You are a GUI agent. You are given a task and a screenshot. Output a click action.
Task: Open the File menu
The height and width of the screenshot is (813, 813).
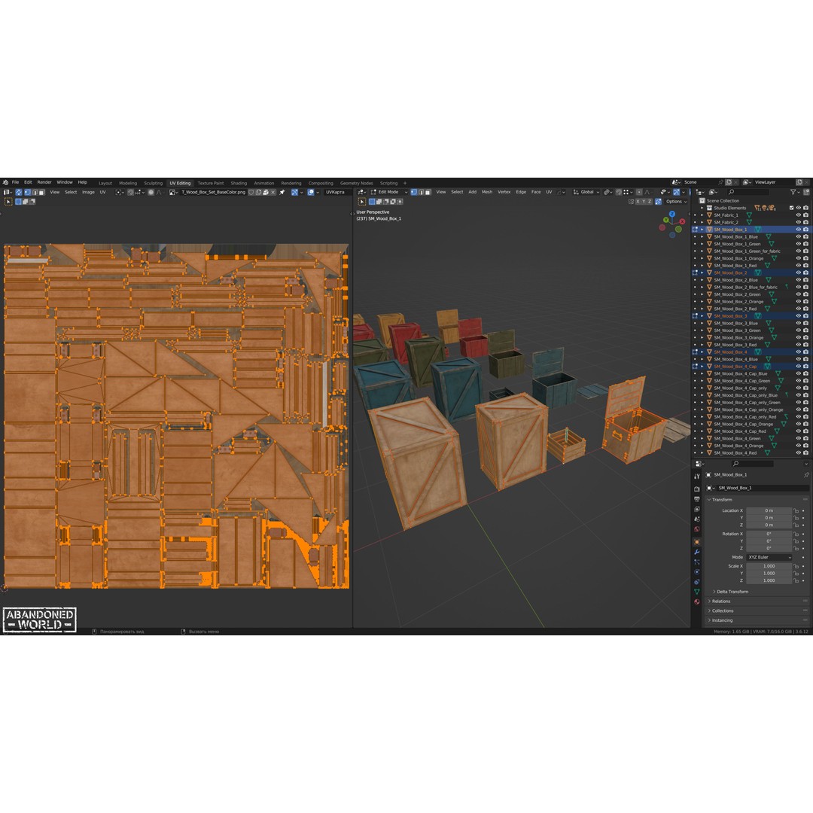[x=16, y=182]
